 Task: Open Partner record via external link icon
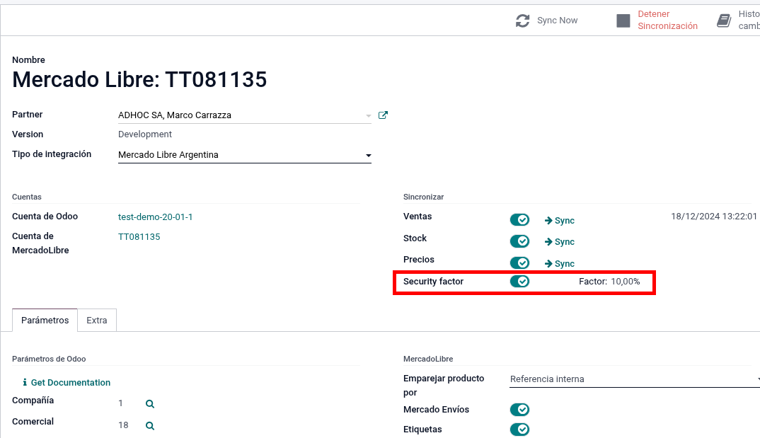pyautogui.click(x=383, y=115)
